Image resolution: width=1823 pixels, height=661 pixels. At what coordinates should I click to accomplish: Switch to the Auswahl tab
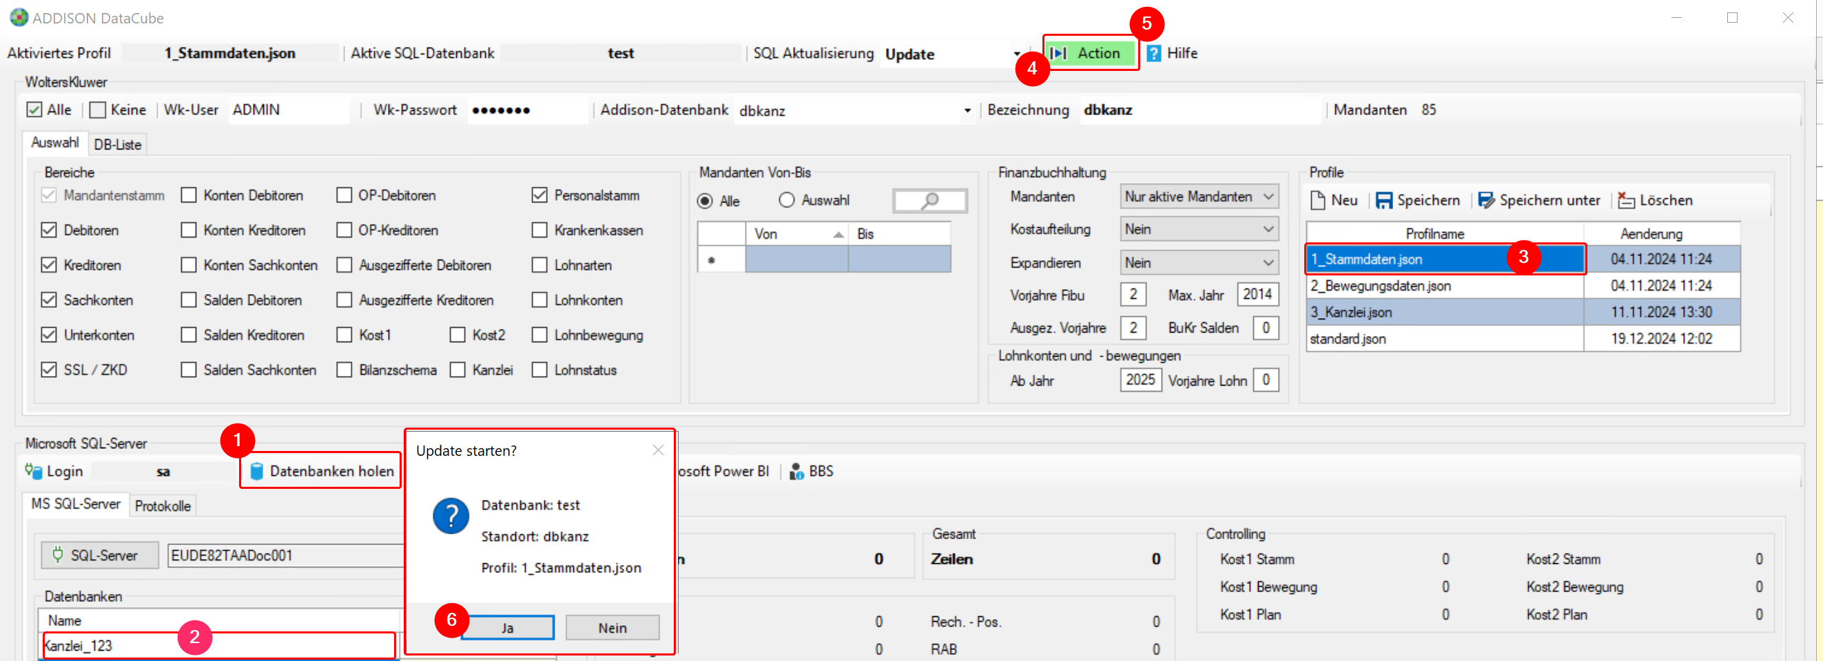54,143
